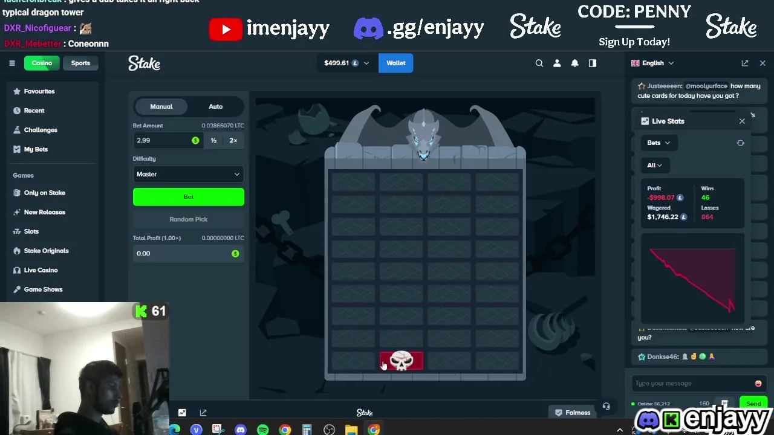Click the Litecoin icon next to balance
Viewport: 774px width, 435px height.
click(355, 63)
